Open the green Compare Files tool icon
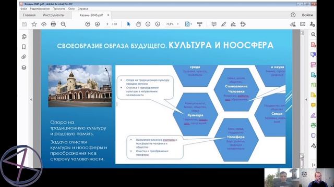This screenshot has height=187, width=334. [x=313, y=85]
